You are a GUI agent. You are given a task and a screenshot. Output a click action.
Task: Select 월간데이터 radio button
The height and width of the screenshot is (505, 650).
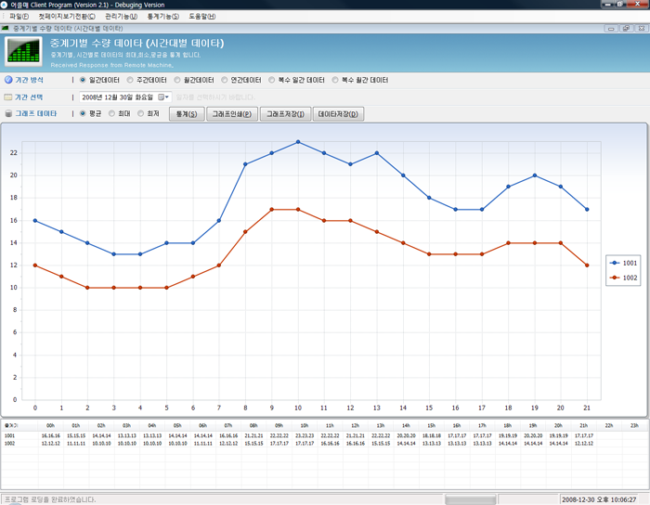pyautogui.click(x=177, y=80)
